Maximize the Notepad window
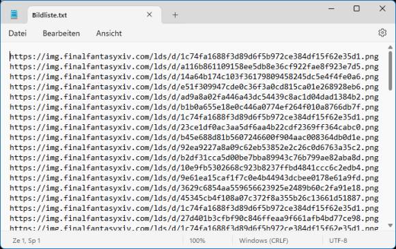 point(356,9)
